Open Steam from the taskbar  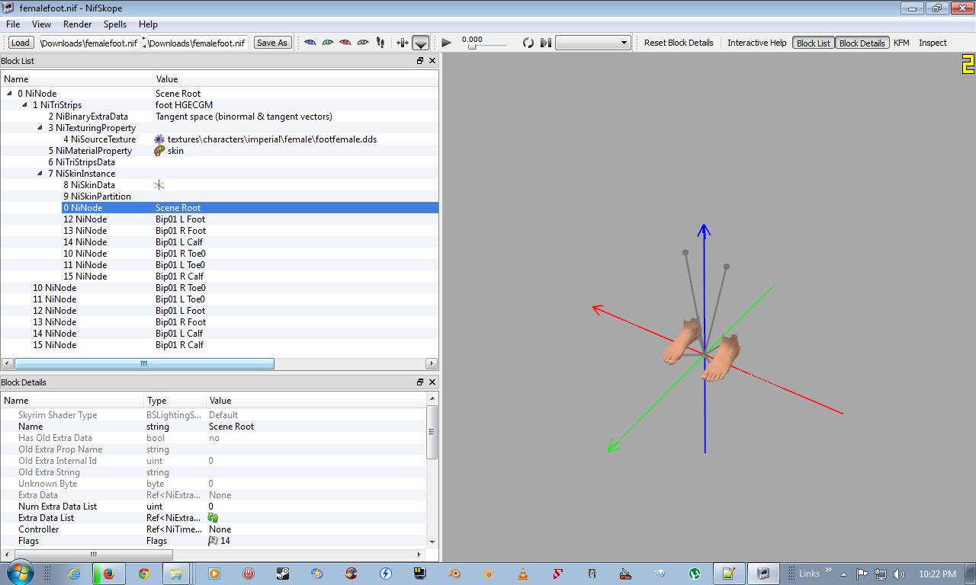point(282,574)
